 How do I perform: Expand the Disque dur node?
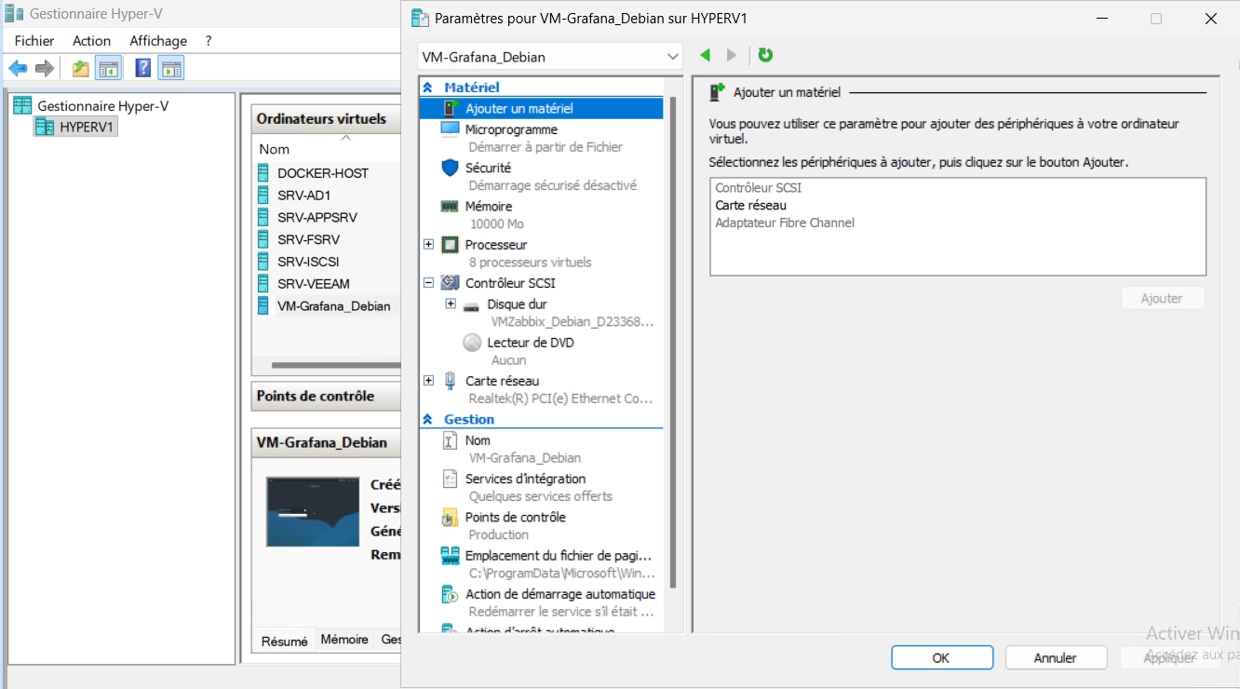coord(451,304)
